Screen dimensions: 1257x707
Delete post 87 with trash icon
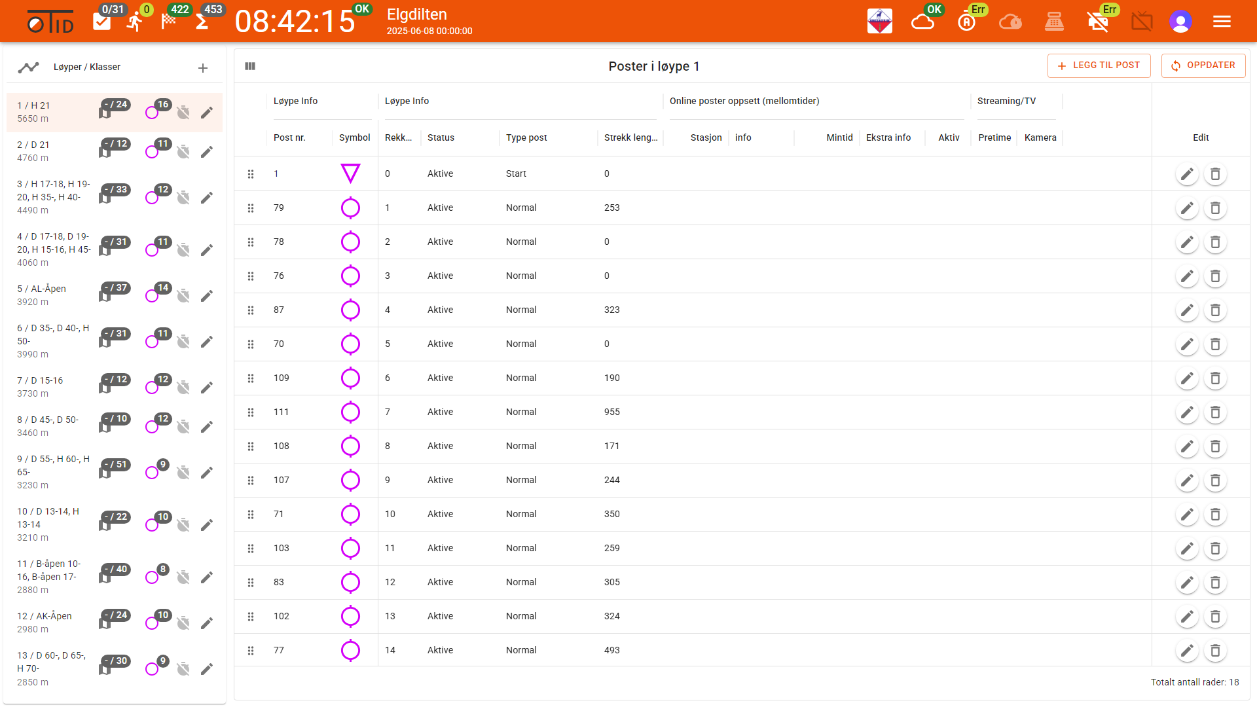coord(1215,310)
